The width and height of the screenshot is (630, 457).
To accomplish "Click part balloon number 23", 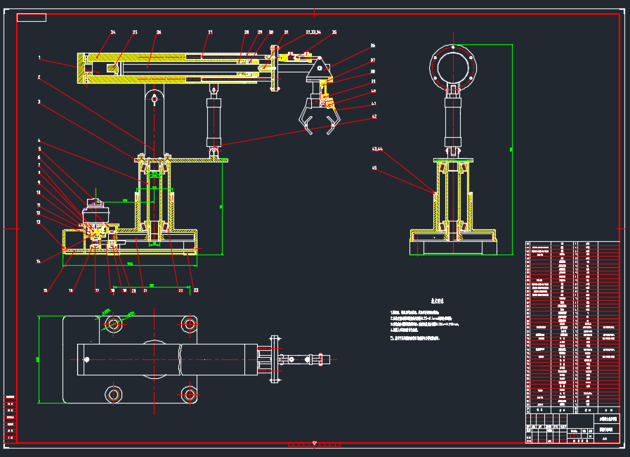I will click(196, 290).
